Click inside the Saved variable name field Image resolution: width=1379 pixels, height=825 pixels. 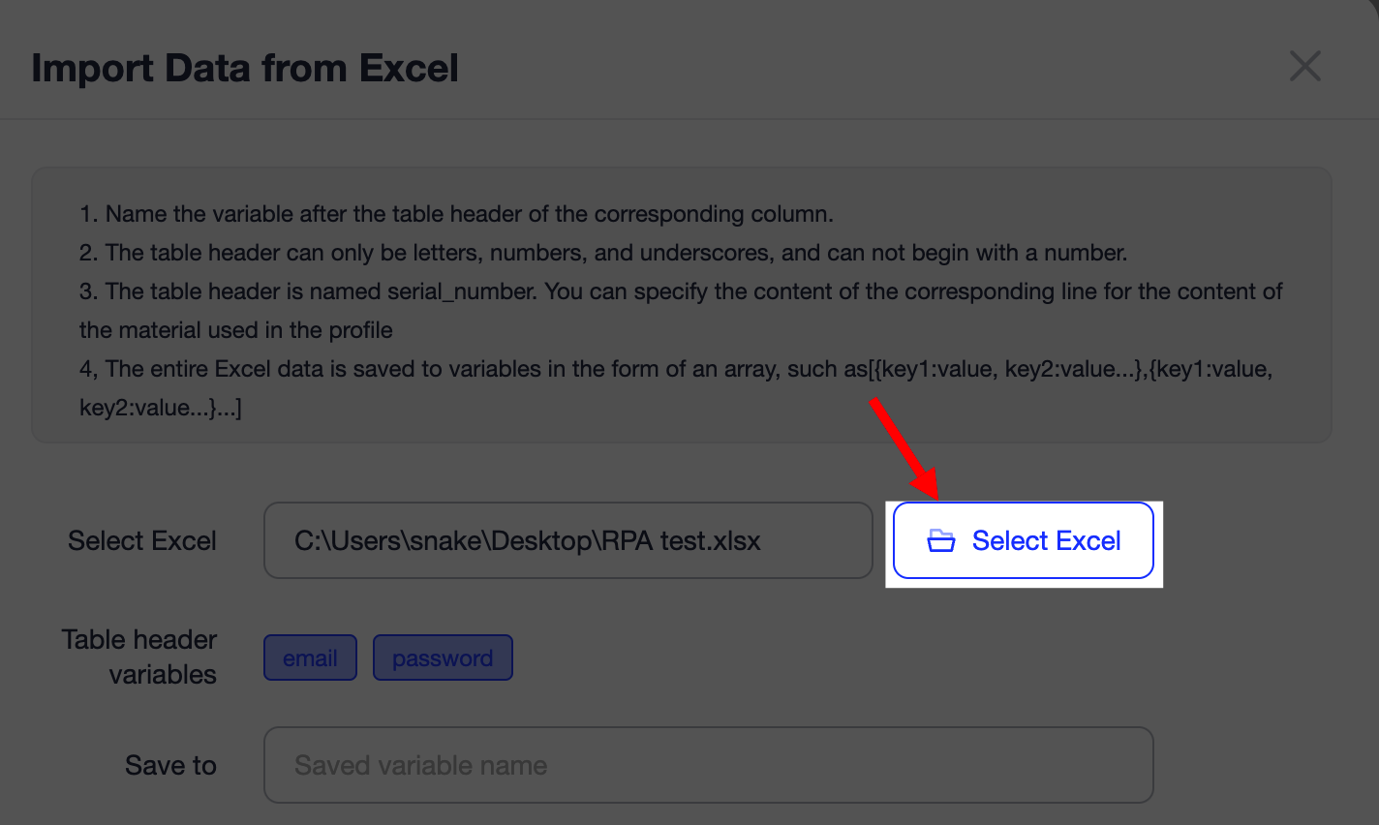[x=709, y=764]
